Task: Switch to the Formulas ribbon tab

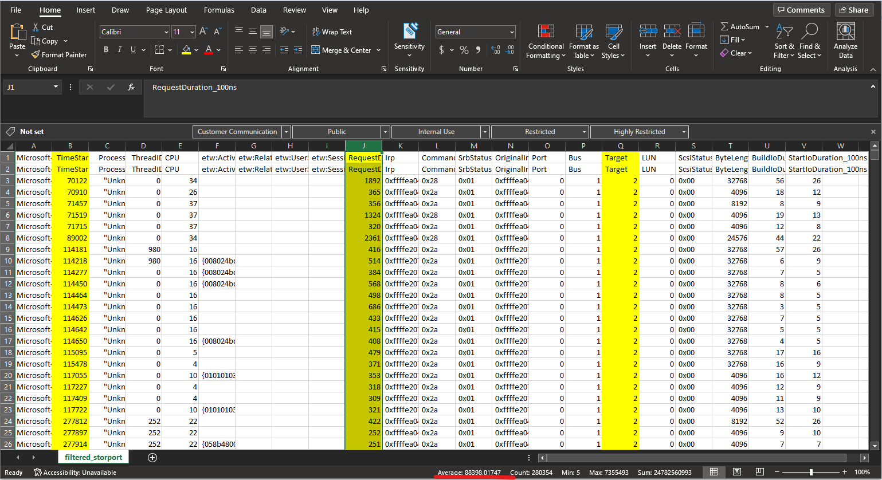Action: [x=219, y=10]
